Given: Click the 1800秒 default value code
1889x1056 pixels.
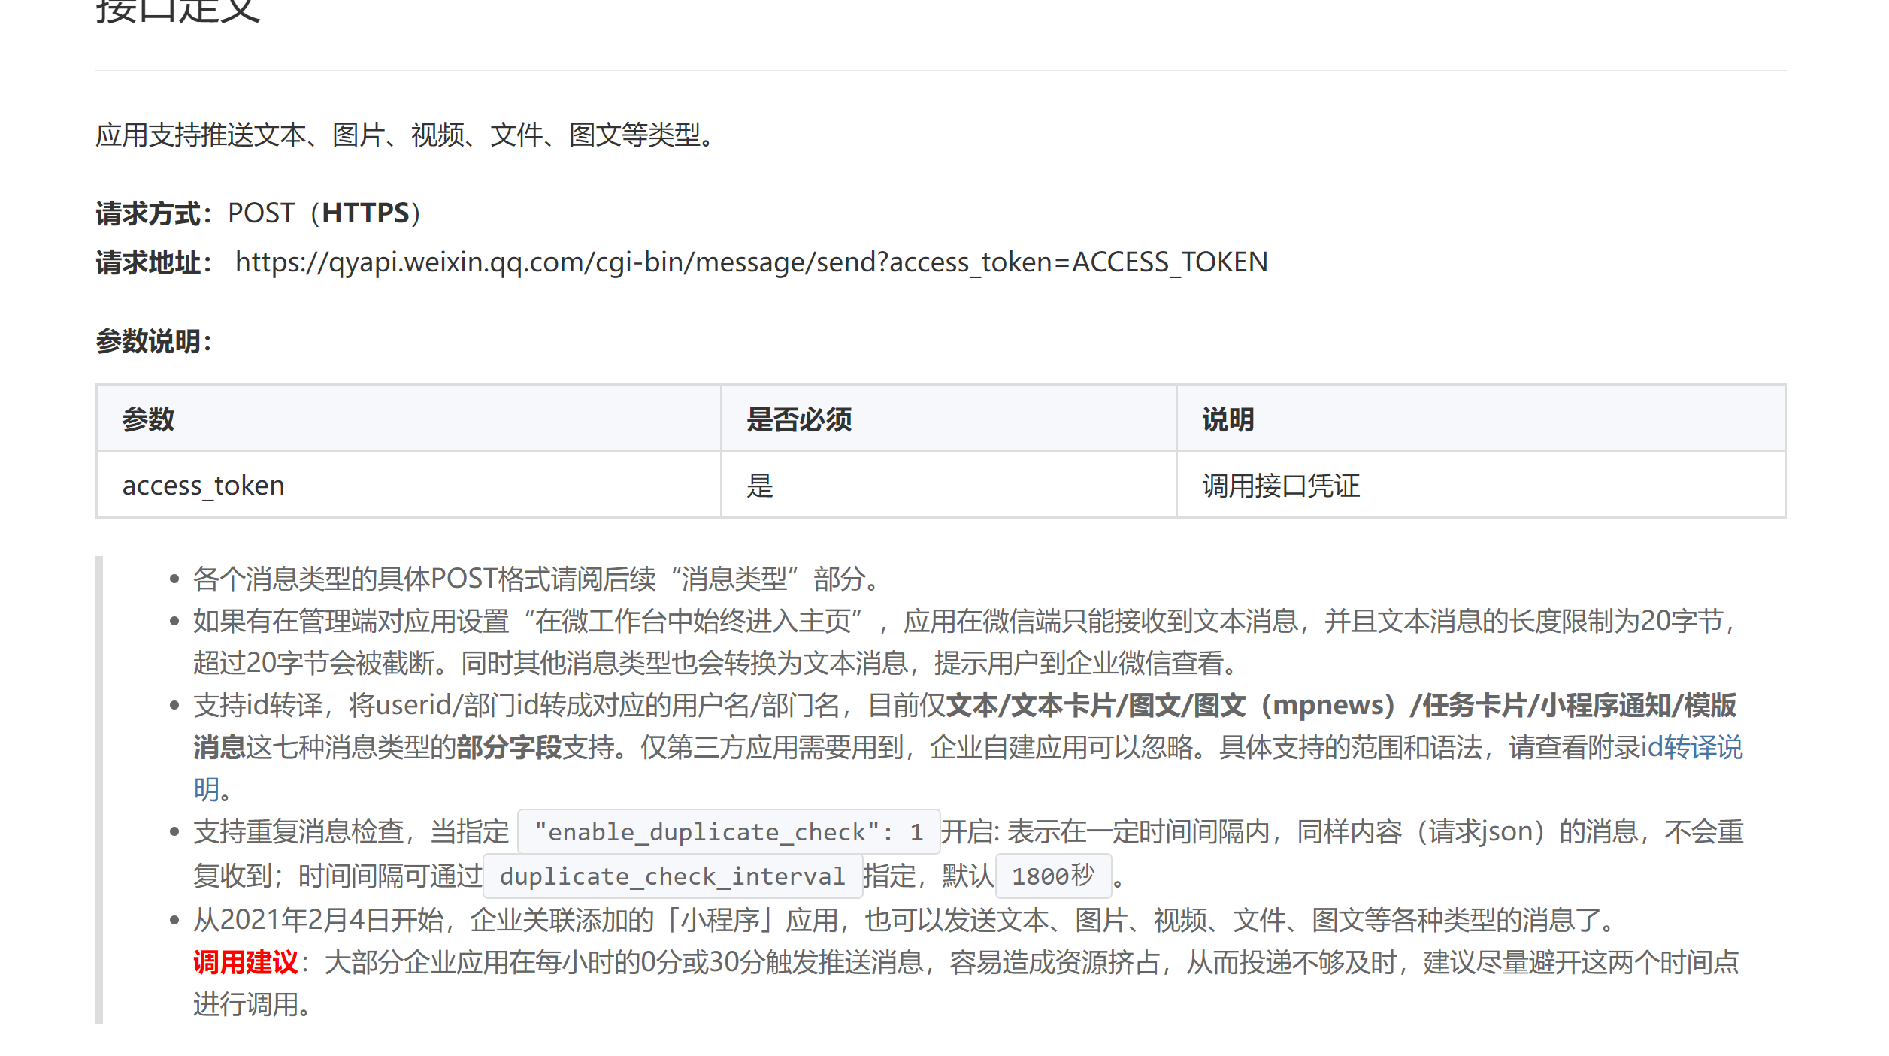Looking at the screenshot, I should click(x=1052, y=876).
